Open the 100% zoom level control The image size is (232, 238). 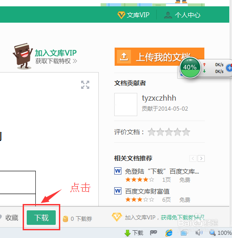point(225,233)
